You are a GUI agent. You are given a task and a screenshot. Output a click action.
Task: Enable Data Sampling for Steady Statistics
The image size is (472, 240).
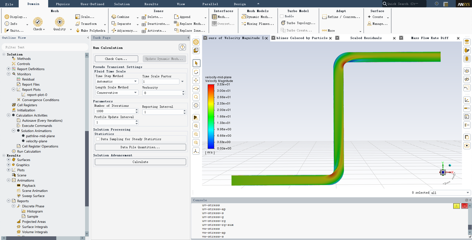click(x=98, y=139)
